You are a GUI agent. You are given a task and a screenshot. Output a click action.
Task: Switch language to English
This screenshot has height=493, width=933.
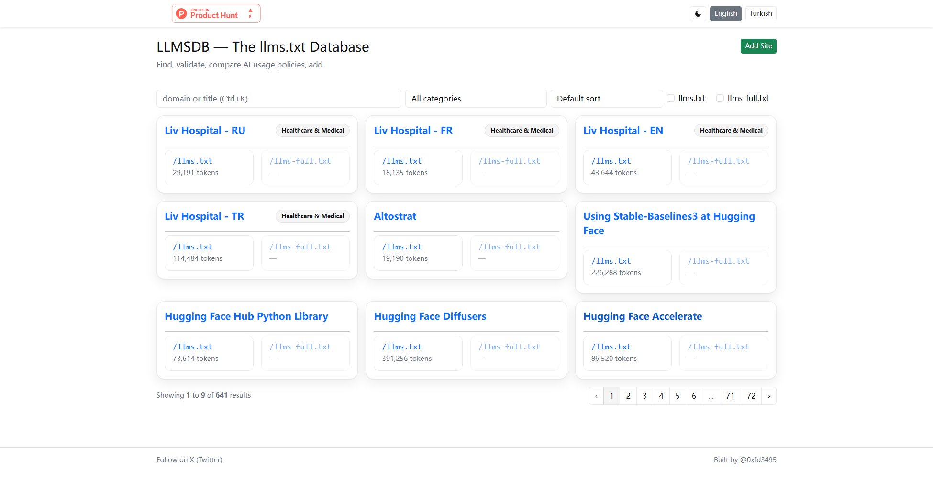pyautogui.click(x=725, y=13)
